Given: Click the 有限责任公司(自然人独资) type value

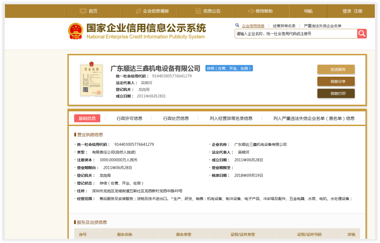Looking at the screenshot, I should point(114,152).
